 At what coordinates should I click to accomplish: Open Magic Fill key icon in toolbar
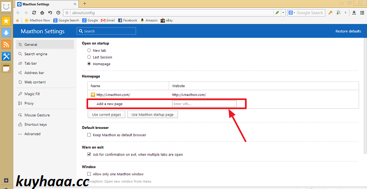click(330, 13)
